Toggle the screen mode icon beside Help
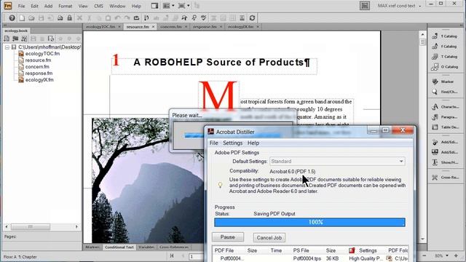 (x=155, y=6)
